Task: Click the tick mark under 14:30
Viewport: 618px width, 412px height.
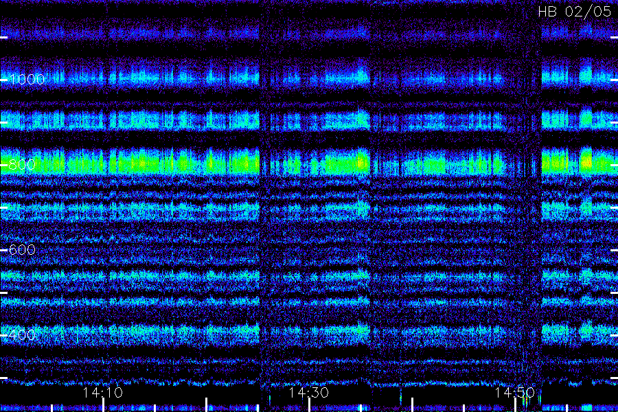Action: click(309, 405)
